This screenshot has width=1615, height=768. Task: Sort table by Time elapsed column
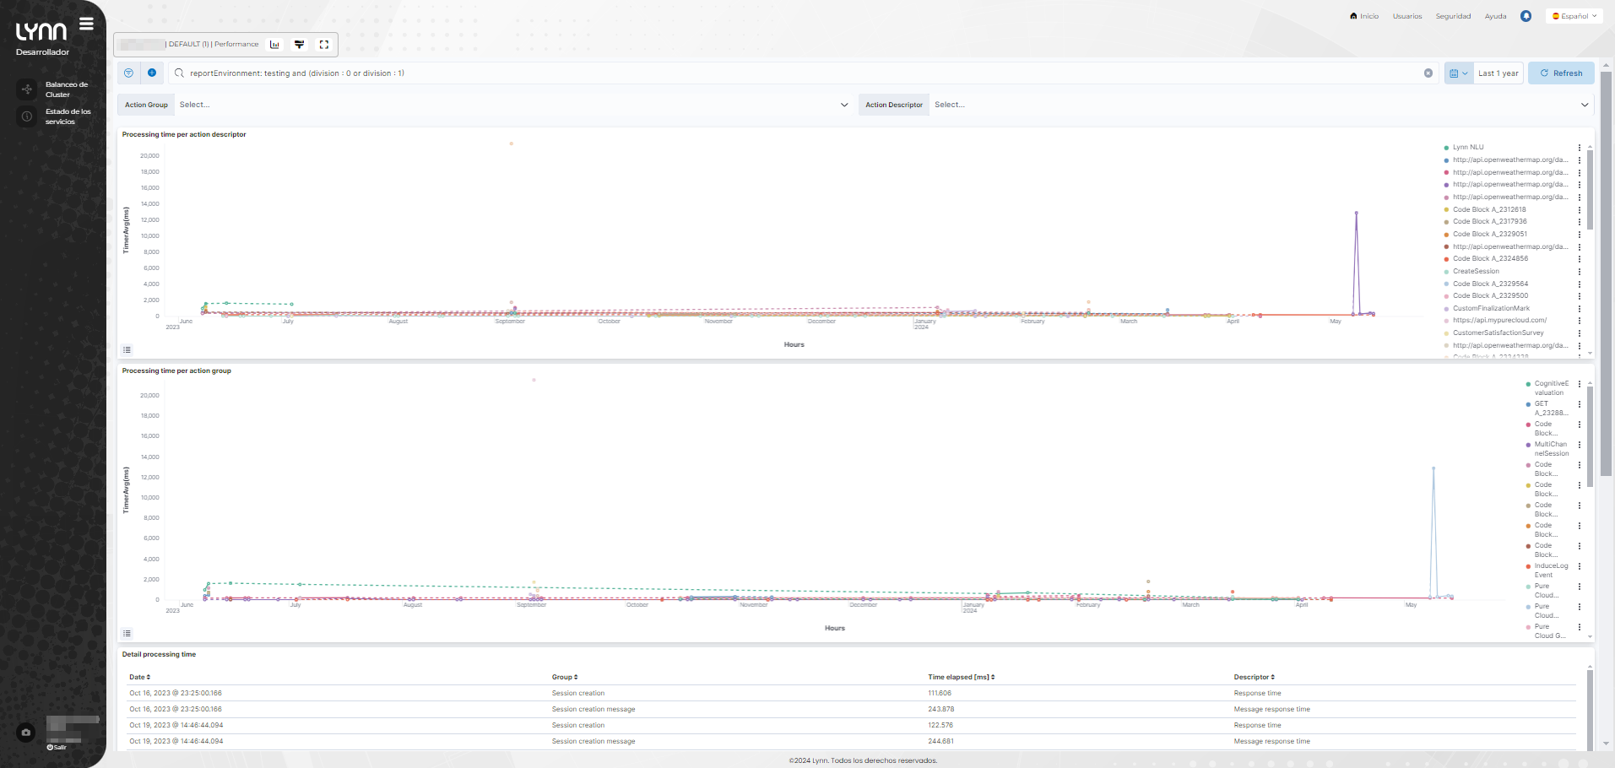(x=962, y=677)
